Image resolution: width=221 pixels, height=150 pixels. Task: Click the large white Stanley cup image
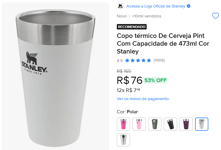pos(54,75)
